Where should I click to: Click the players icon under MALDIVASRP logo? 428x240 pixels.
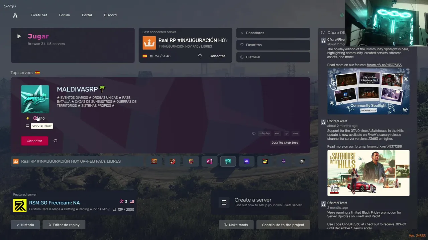27,126
